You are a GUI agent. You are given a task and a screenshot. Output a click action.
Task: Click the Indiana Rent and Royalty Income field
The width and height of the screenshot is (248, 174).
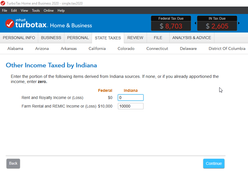click(131, 98)
